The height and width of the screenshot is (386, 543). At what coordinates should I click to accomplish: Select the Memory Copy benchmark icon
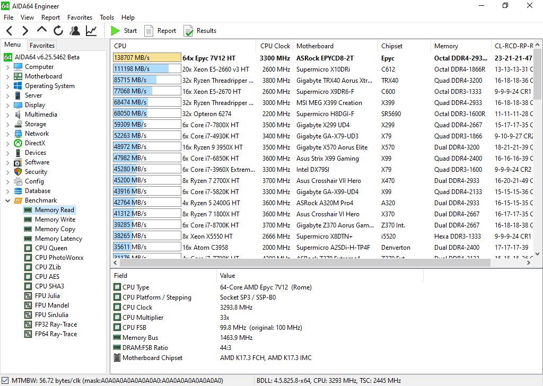coord(28,229)
